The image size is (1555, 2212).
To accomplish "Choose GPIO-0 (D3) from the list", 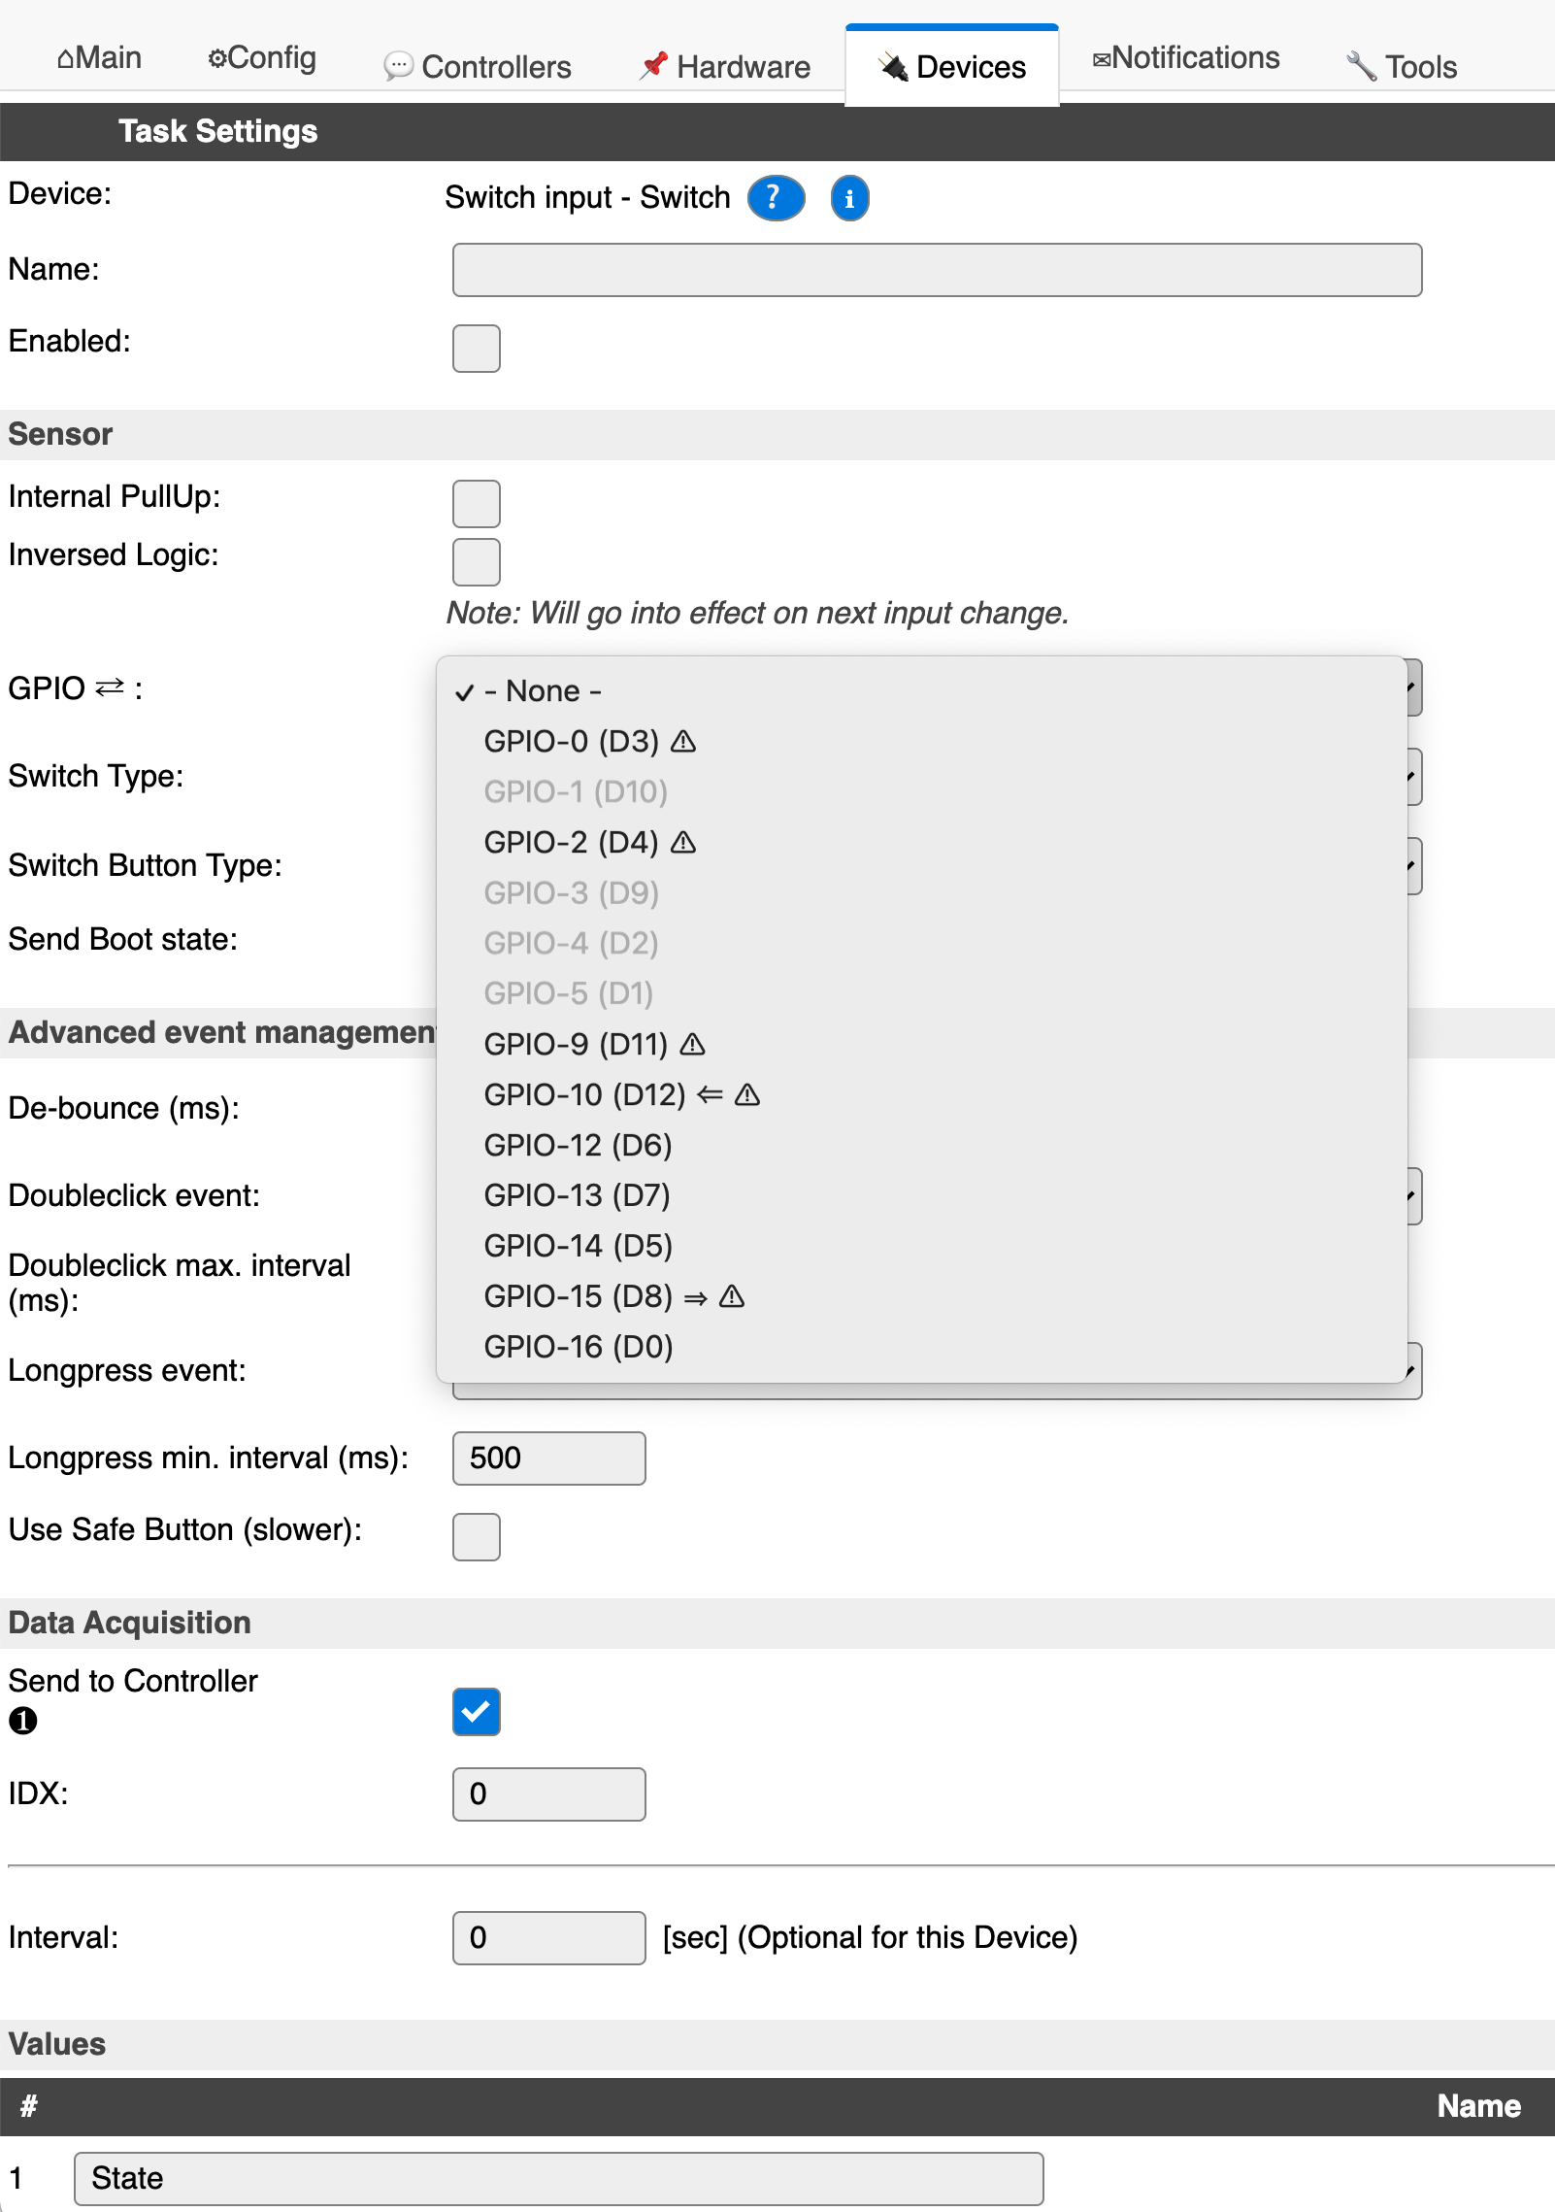I will point(922,742).
